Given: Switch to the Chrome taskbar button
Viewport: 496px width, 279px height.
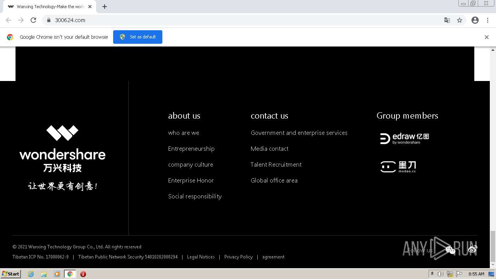Looking at the screenshot, I should tap(70, 274).
